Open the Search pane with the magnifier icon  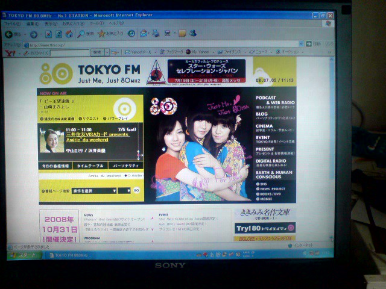point(81,34)
